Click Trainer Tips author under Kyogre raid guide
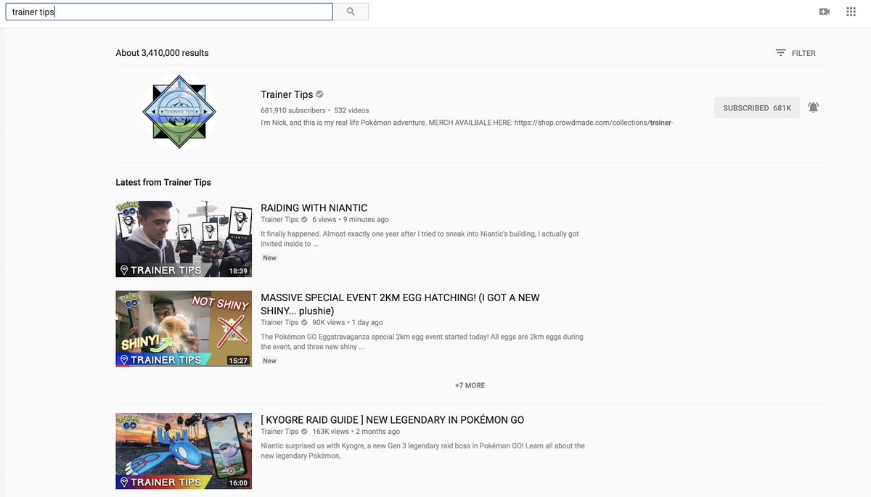This screenshot has width=871, height=497. [279, 432]
